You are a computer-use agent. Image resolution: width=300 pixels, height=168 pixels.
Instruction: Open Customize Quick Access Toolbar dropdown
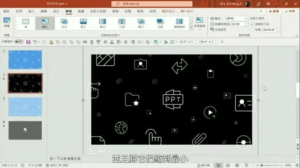pos(222,42)
